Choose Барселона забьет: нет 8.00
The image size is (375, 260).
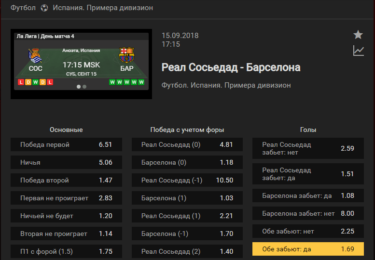tap(308, 213)
